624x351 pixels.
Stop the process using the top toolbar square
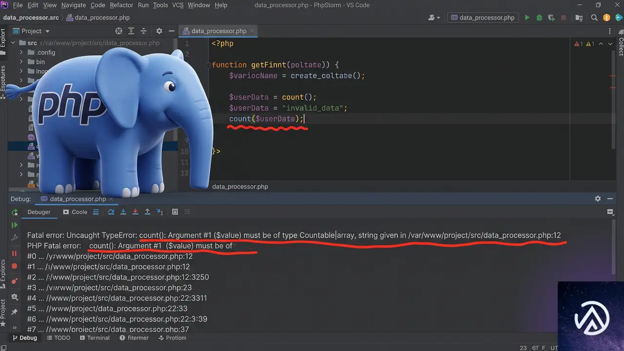pos(564,18)
